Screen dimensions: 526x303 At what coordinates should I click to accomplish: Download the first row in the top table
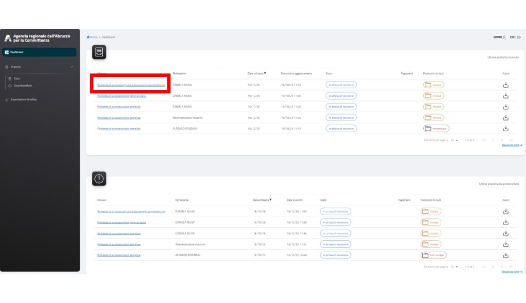pyautogui.click(x=505, y=85)
